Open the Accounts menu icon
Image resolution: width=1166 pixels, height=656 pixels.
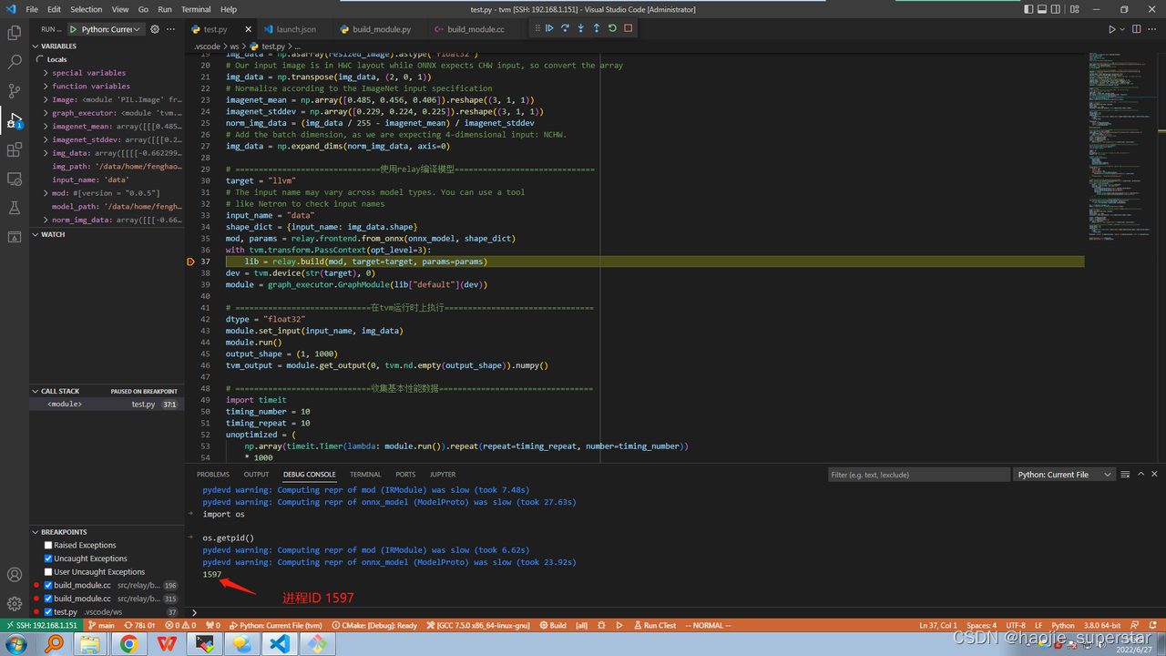click(x=14, y=575)
